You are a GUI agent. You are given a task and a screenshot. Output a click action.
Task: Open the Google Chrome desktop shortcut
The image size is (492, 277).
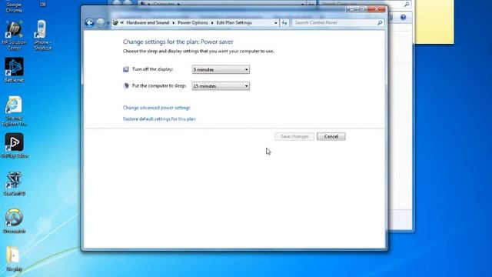tap(14, 7)
